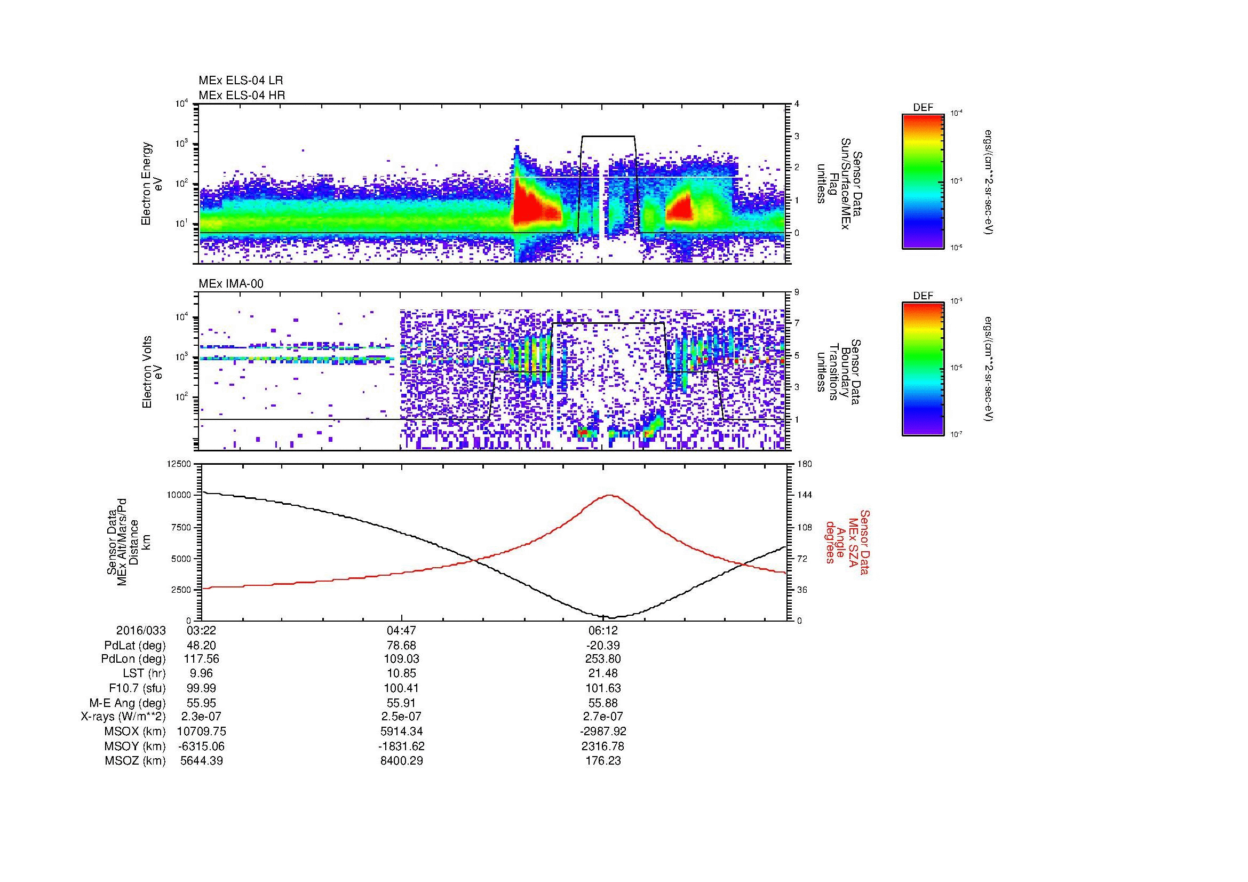Click the "03:22" time tick label

coord(201,630)
